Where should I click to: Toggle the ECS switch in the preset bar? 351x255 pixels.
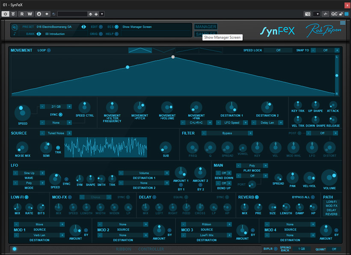tap(116, 27)
